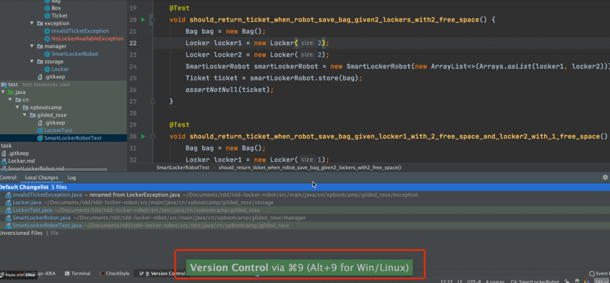Fold the method starting at line 20
Screen dimensions: 610x283
(152, 20)
